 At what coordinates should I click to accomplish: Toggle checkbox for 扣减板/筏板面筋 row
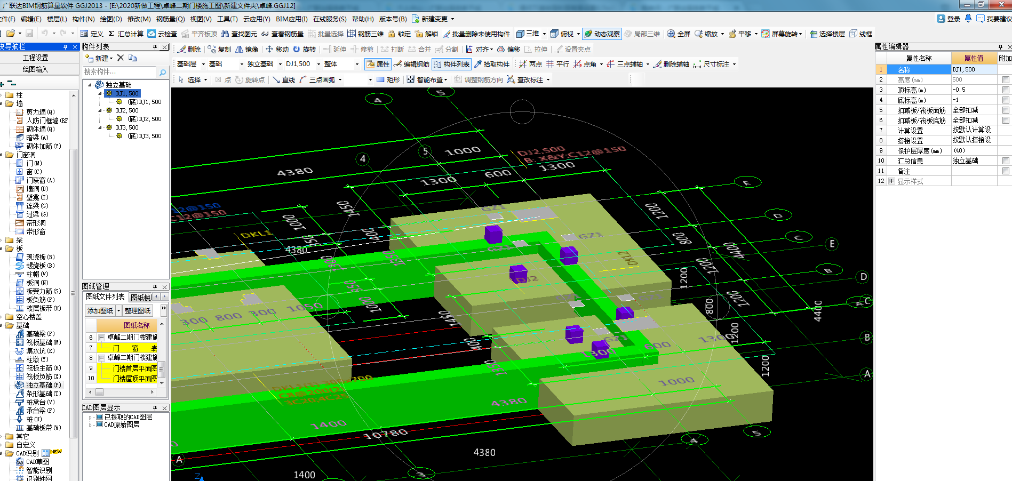(x=1006, y=110)
